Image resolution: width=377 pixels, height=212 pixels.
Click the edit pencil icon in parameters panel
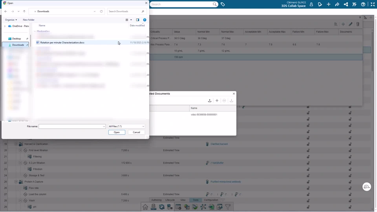click(351, 24)
